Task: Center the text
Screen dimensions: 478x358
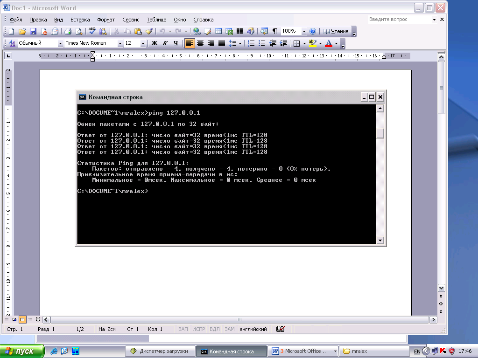Action: [x=200, y=43]
